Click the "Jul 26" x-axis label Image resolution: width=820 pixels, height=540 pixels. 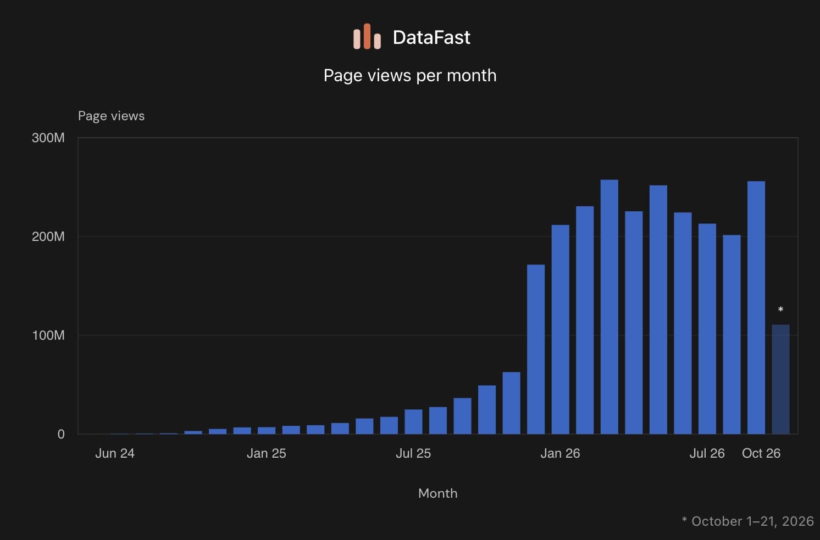(x=707, y=453)
